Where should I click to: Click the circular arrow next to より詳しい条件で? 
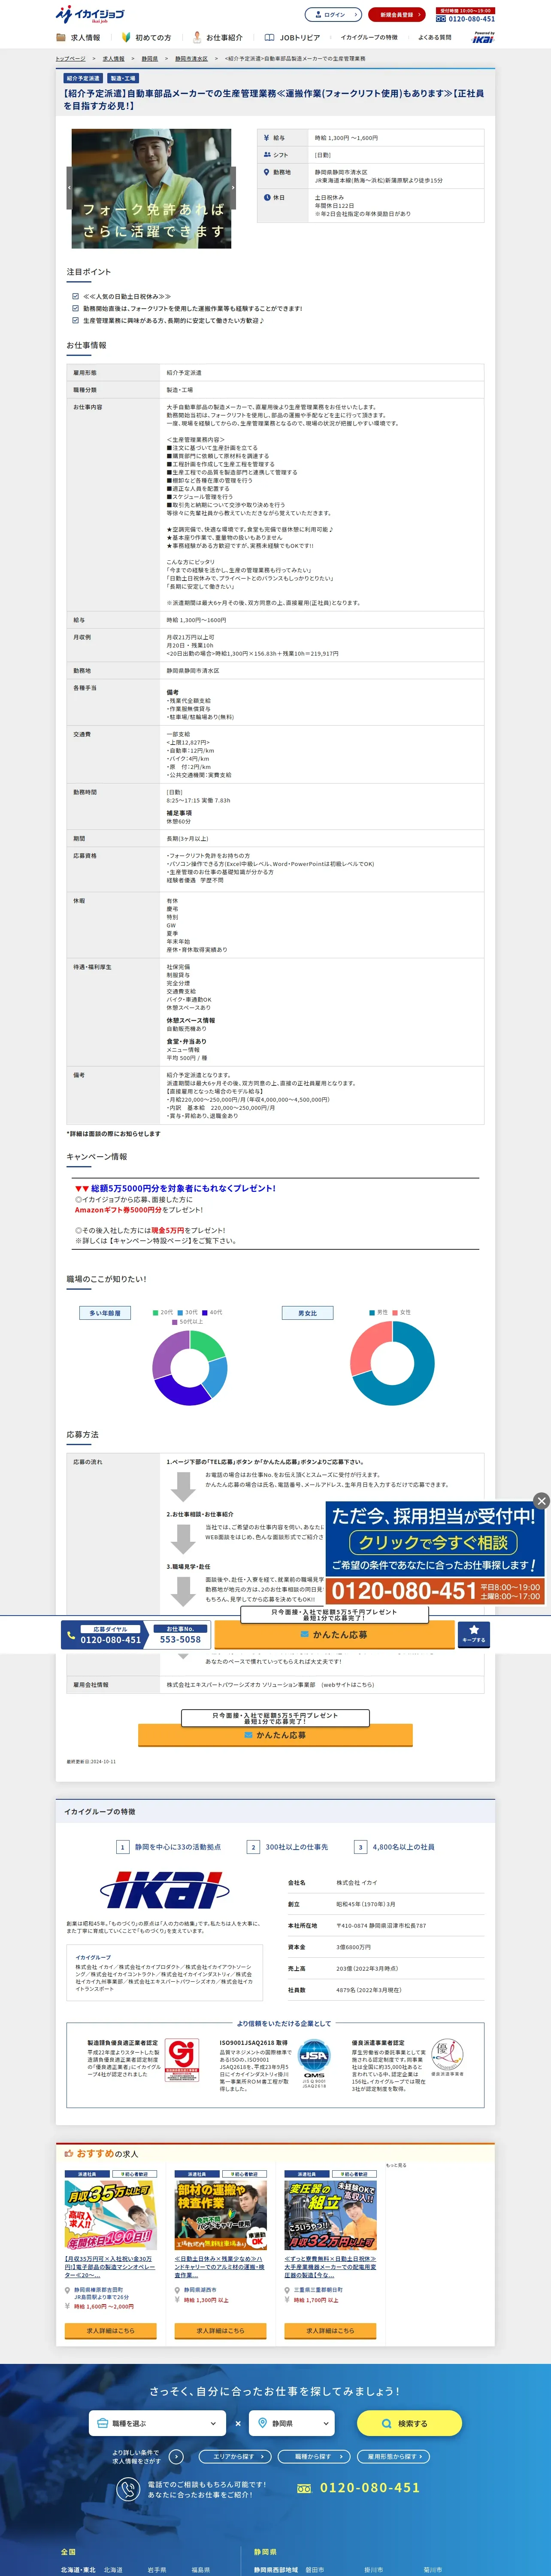[177, 2455]
